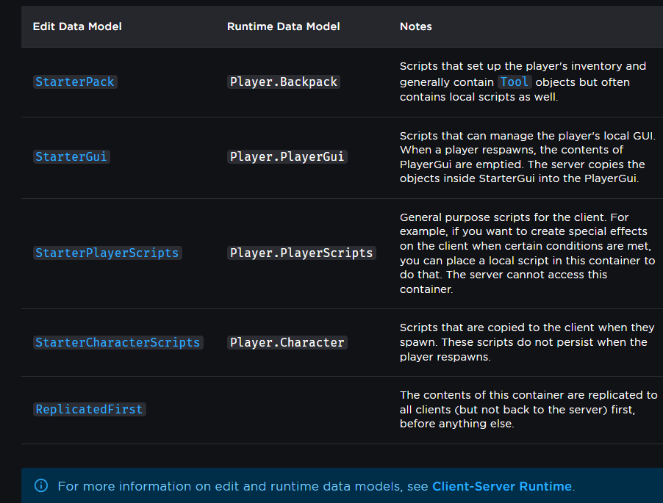
Task: Click the Runtime Data Model column header
Action: tap(283, 26)
